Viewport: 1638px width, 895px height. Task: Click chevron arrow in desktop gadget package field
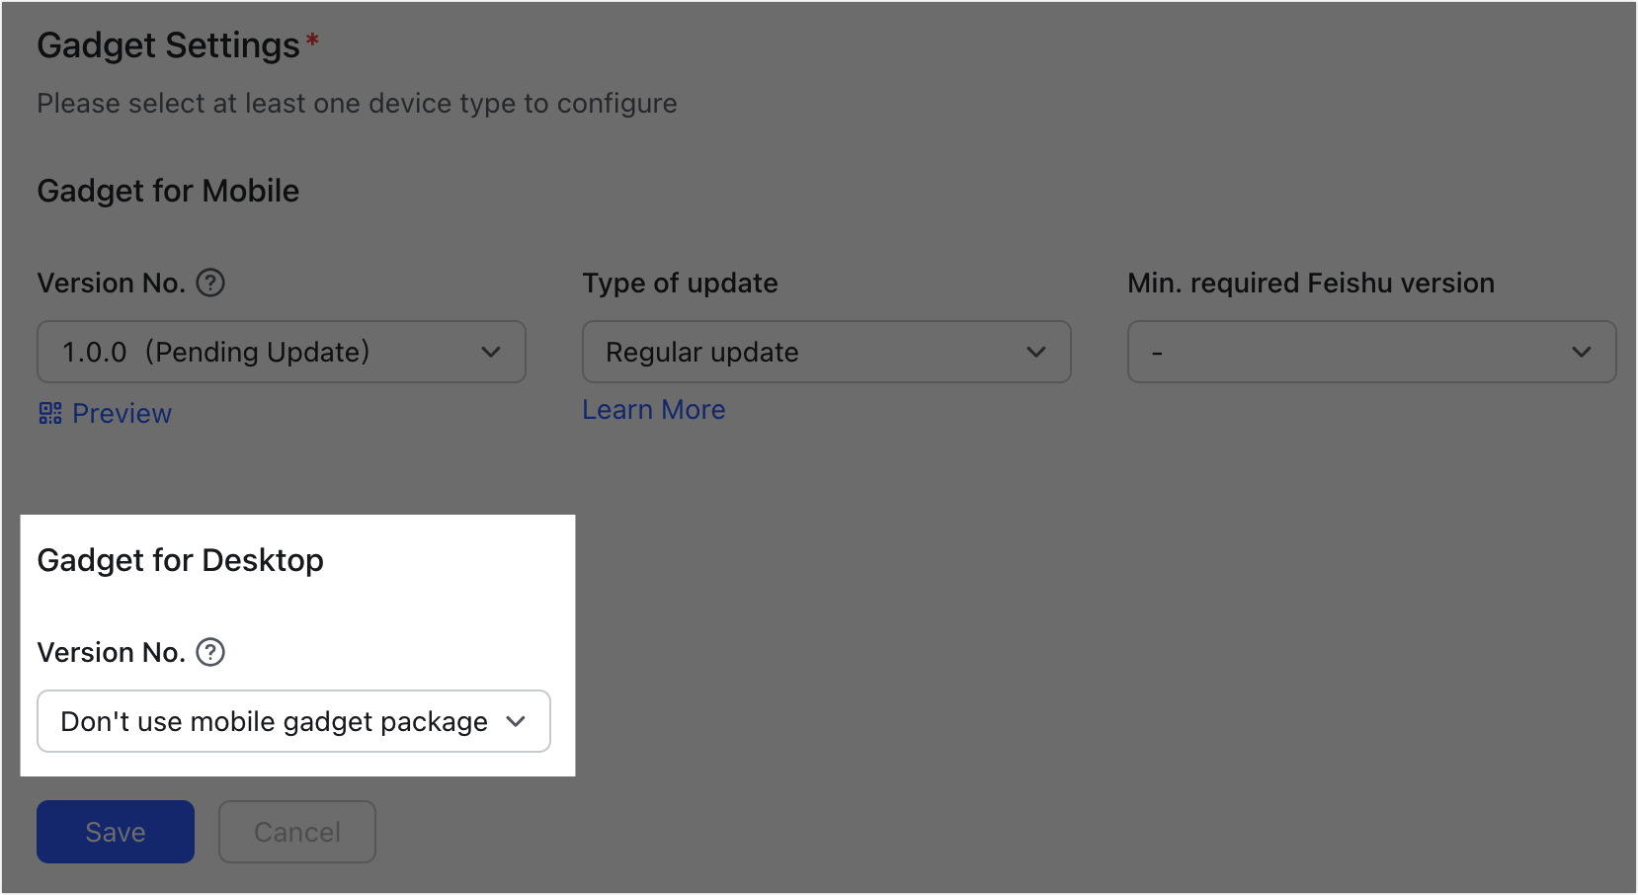516,722
